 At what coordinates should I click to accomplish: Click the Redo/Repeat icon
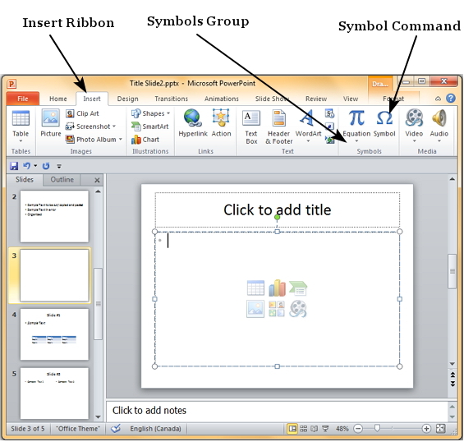pos(46,166)
